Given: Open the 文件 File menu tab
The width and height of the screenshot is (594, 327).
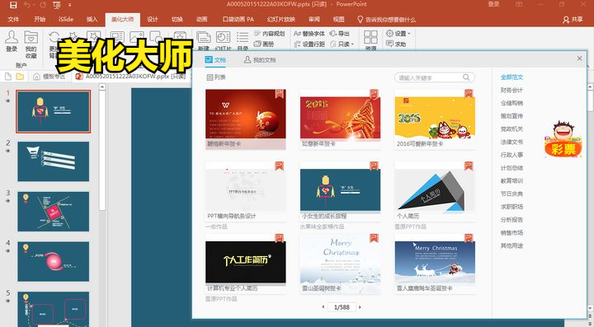Looking at the screenshot, I should [x=13, y=19].
